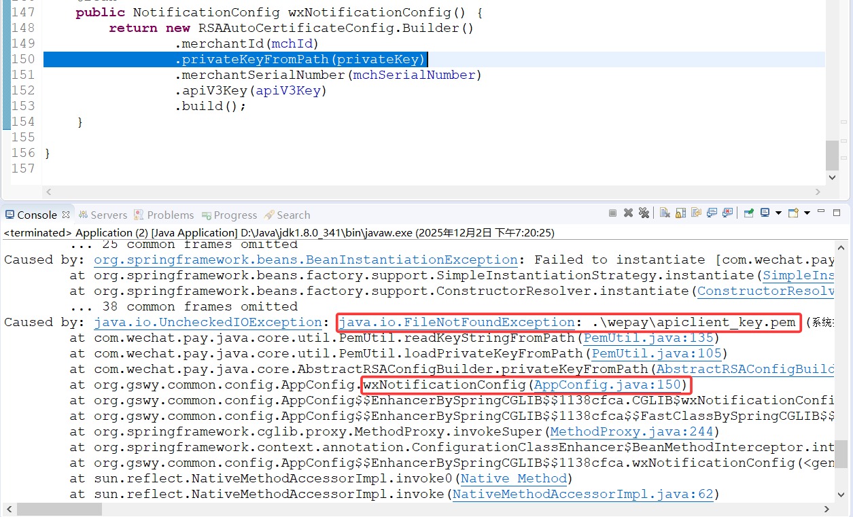Viewport: 853px width, 517px height.
Task: Click console vertical scrollbar down arrow
Action: [x=841, y=496]
